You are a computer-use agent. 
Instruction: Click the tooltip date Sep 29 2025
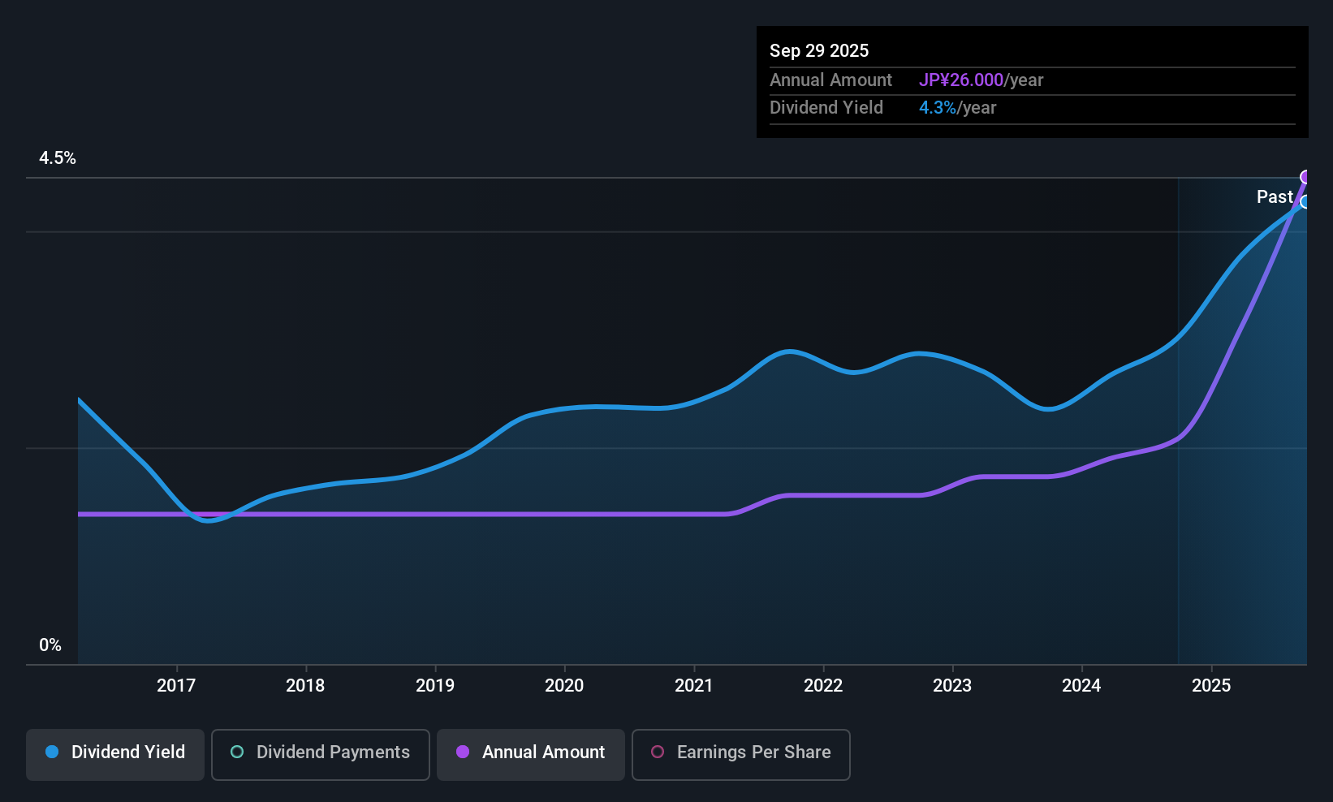pos(819,51)
